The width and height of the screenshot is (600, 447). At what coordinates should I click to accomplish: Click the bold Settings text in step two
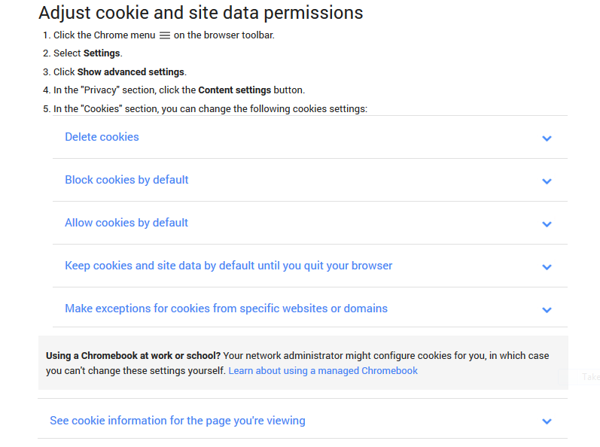coord(102,53)
